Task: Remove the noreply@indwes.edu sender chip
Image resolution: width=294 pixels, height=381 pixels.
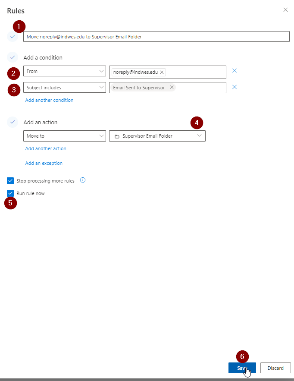Action: 162,72
